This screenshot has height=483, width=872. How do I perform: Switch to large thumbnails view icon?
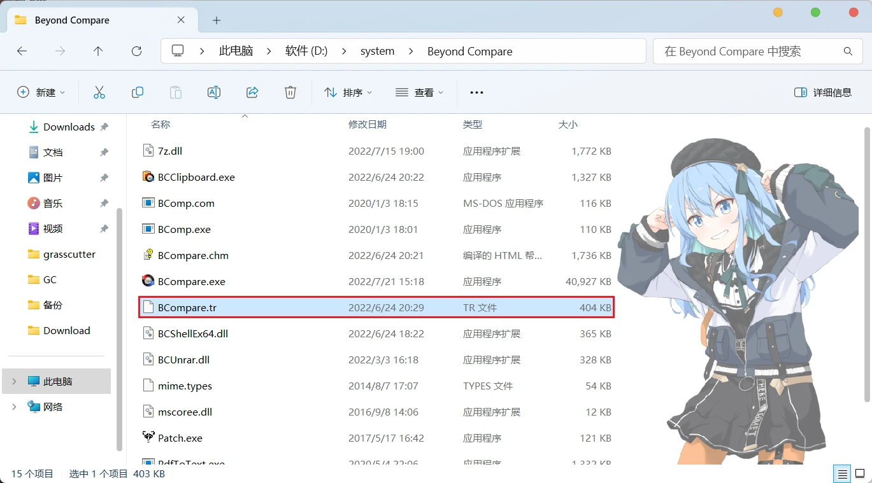(860, 473)
